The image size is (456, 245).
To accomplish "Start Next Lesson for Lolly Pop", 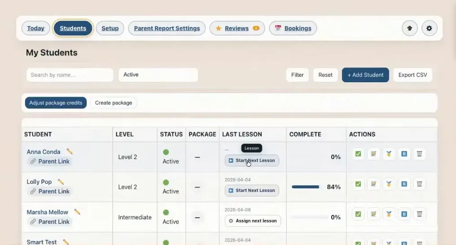I will coord(252,191).
